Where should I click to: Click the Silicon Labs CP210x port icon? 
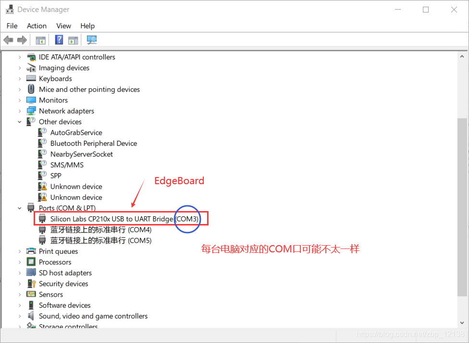click(42, 219)
